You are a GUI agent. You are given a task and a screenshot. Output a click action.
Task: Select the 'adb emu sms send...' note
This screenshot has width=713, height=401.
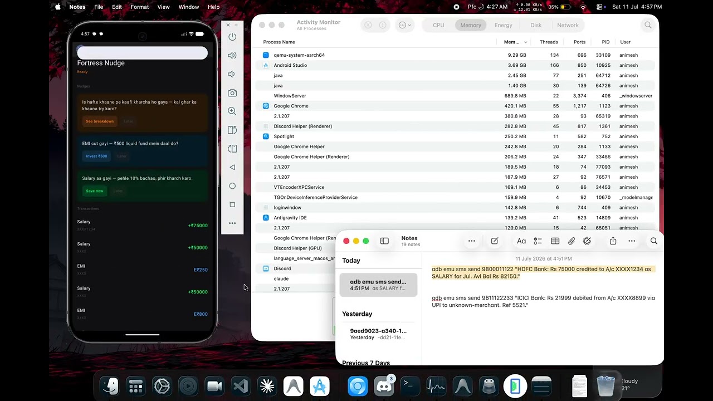coord(378,285)
